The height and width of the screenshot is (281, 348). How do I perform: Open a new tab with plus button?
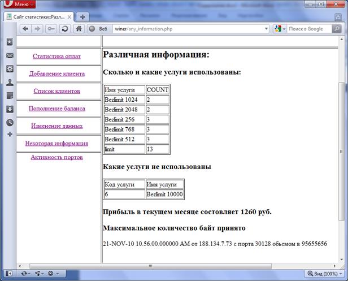tap(82, 16)
